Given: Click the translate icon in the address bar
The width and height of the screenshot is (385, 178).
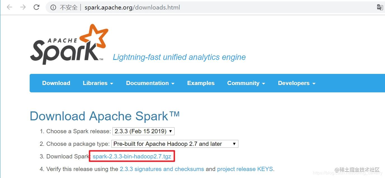Looking at the screenshot, I should tap(380, 7).
